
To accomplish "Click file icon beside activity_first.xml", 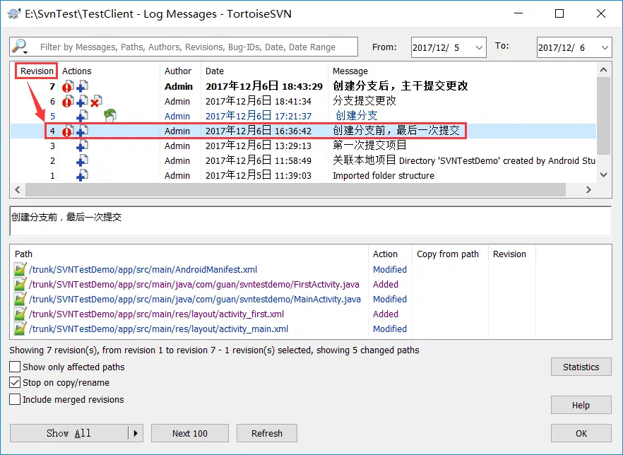I will [20, 314].
